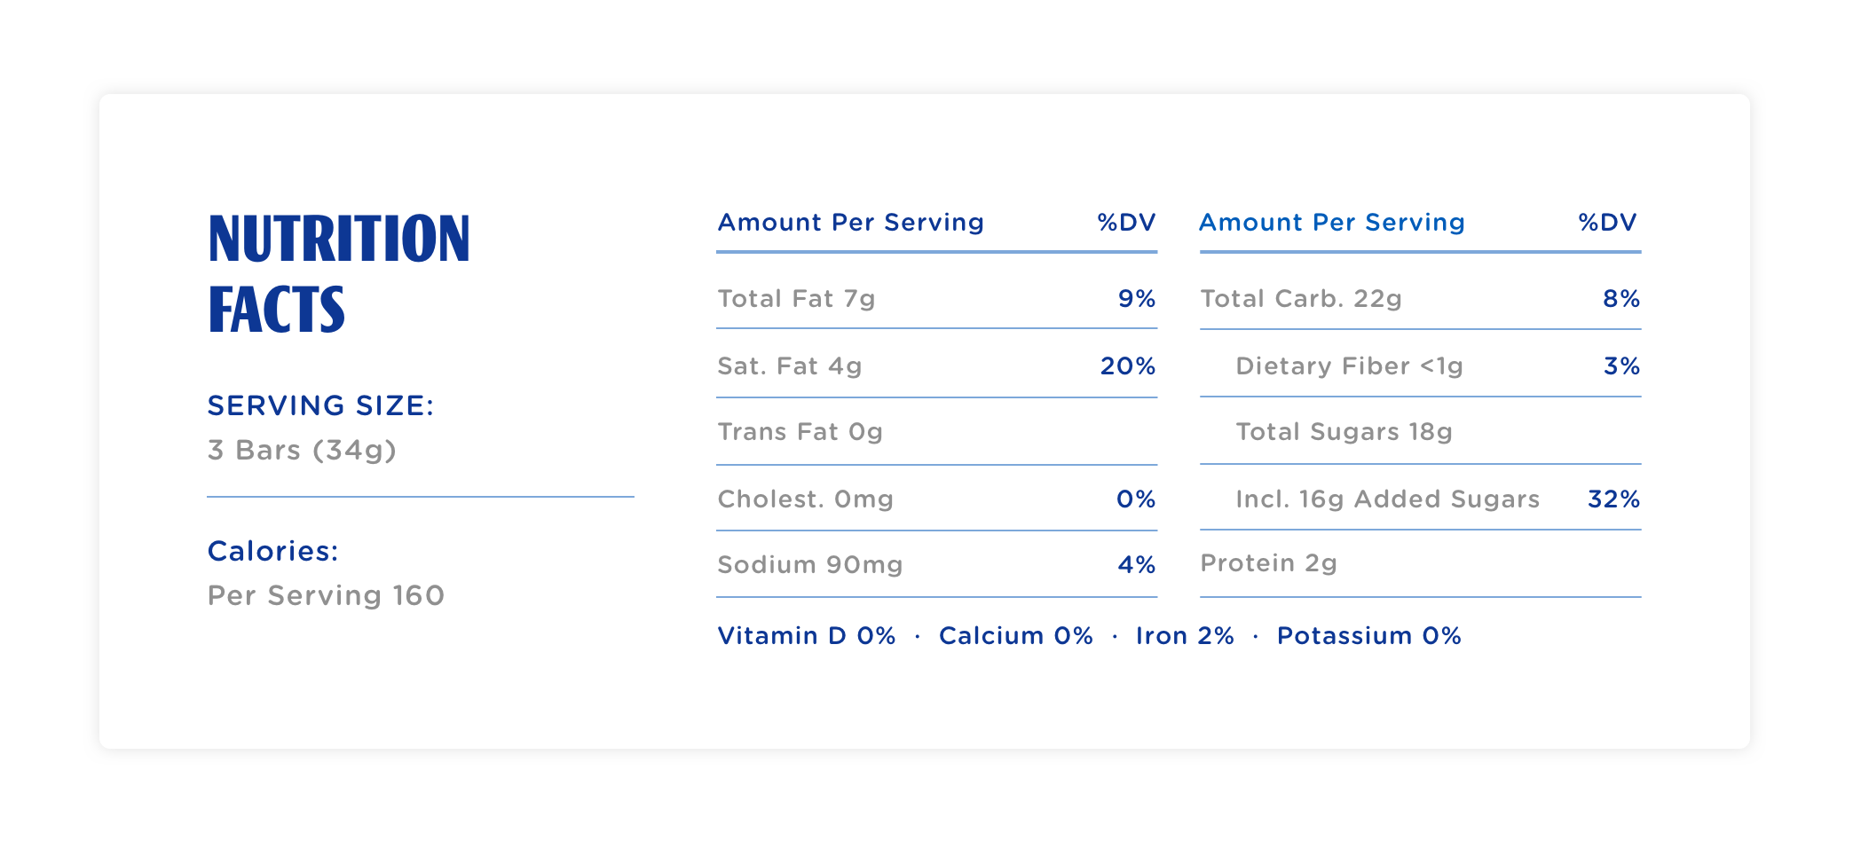Click the Nutrition Facts heading
This screenshot has width=1853, height=841.
tap(338, 273)
